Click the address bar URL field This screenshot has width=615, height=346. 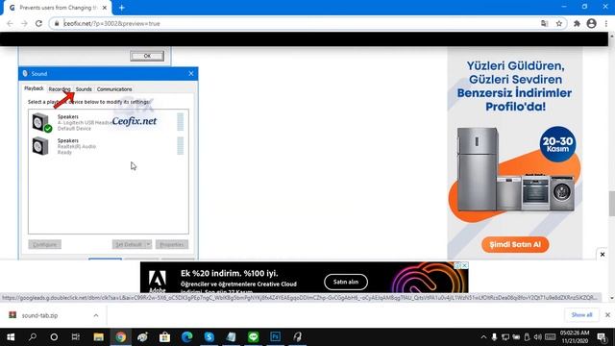point(298,23)
